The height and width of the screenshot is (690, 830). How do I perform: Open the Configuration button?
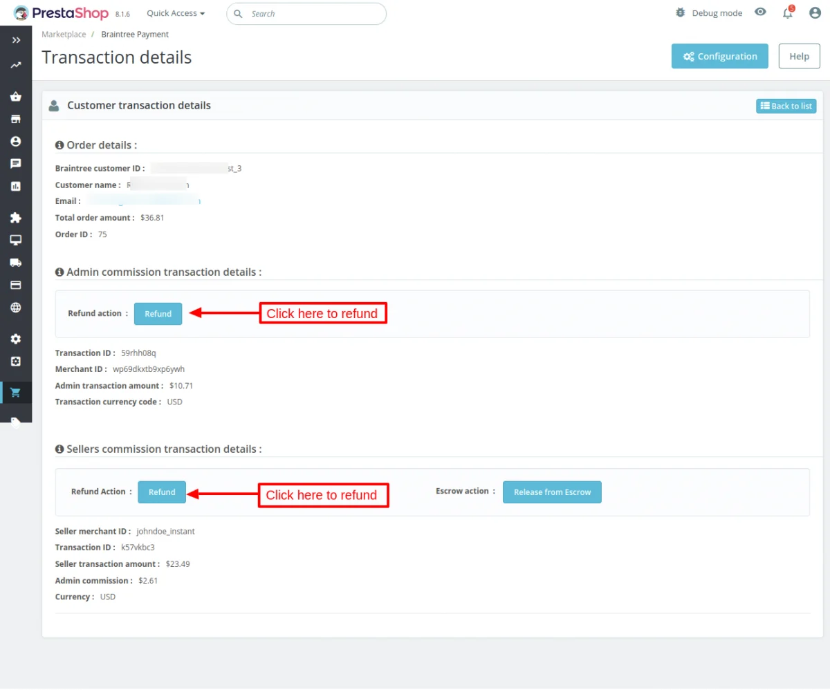[x=720, y=57]
